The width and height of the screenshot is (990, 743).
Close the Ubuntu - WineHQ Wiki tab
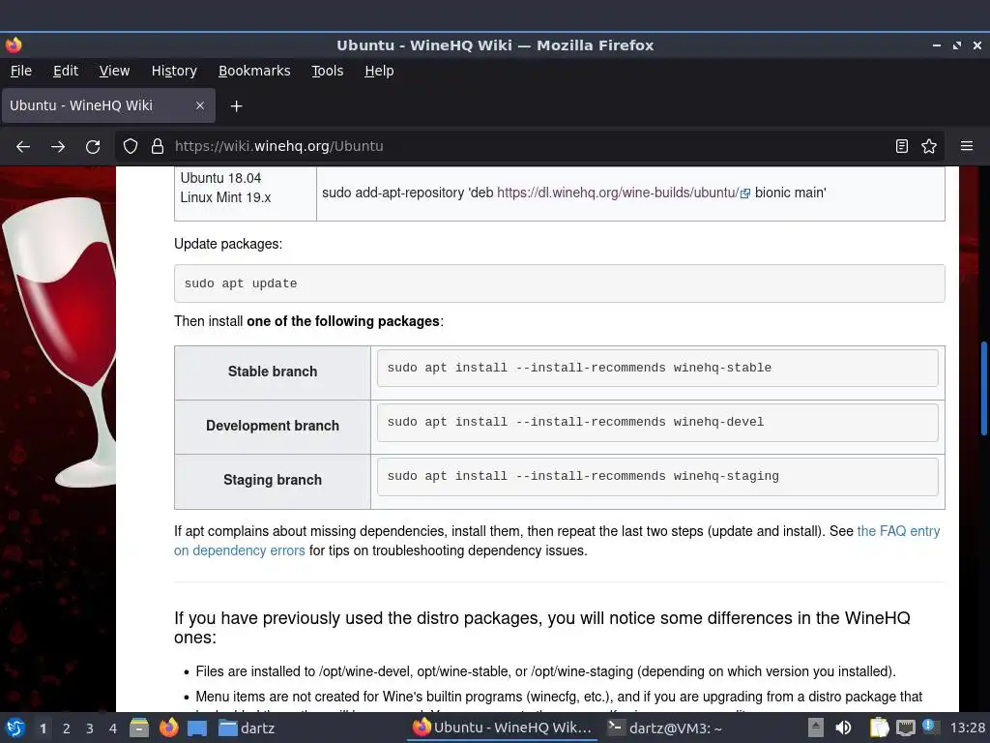pos(200,105)
